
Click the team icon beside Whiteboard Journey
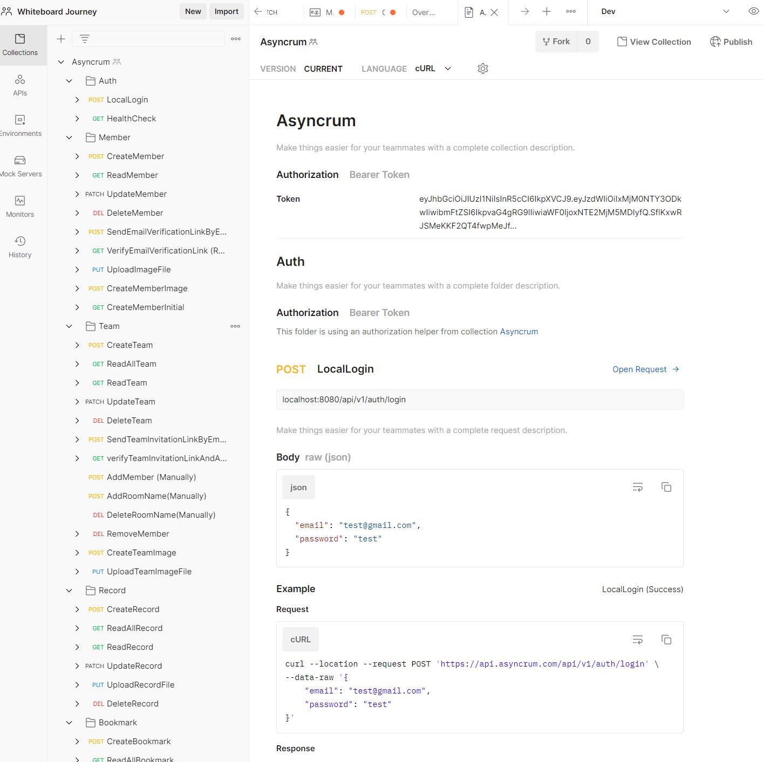point(6,11)
